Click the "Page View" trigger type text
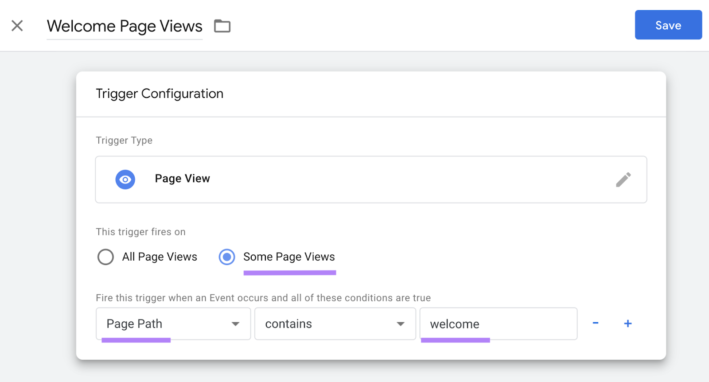Screen dimensions: 709x382 coord(182,179)
